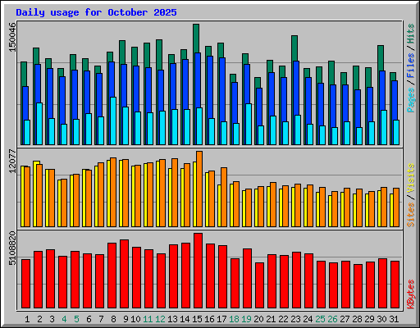Click the green hits bar for day 23
The width and height of the screenshot is (420, 328).
click(294, 48)
